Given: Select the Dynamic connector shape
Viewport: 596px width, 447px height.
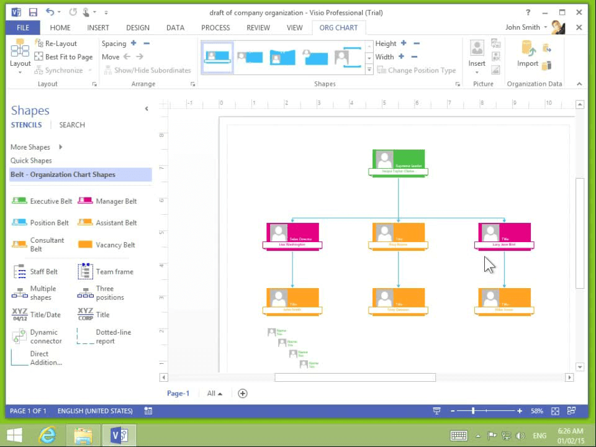Looking at the screenshot, I should 39,336.
